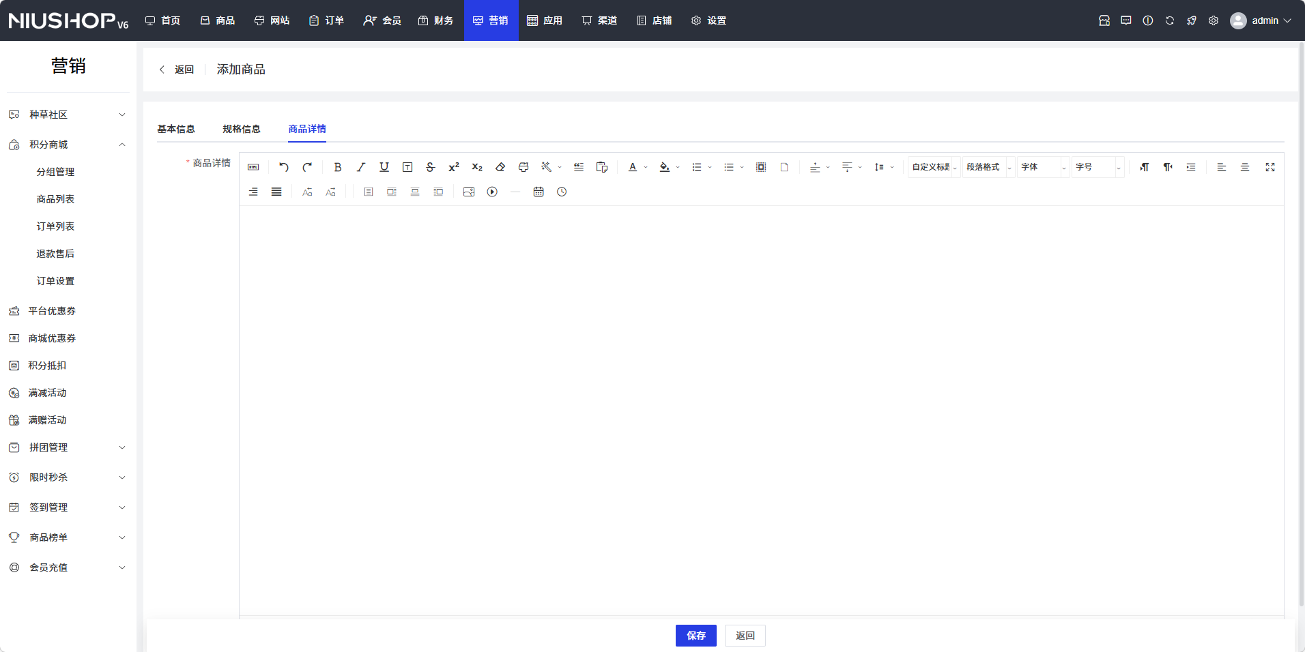Click the eraser clear-format icon

click(500, 167)
